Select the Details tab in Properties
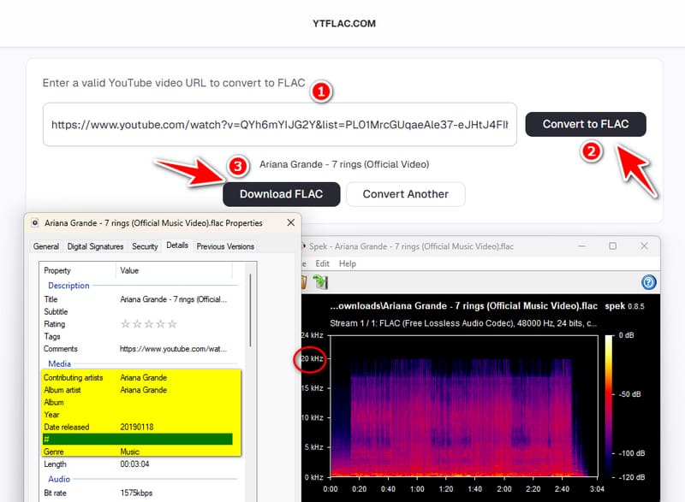Viewport: 685px width, 502px height. [x=177, y=245]
